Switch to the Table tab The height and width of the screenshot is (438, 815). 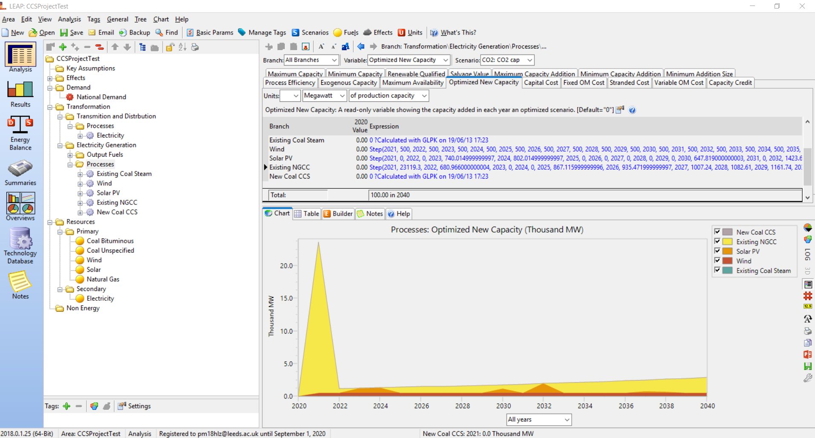coord(307,213)
